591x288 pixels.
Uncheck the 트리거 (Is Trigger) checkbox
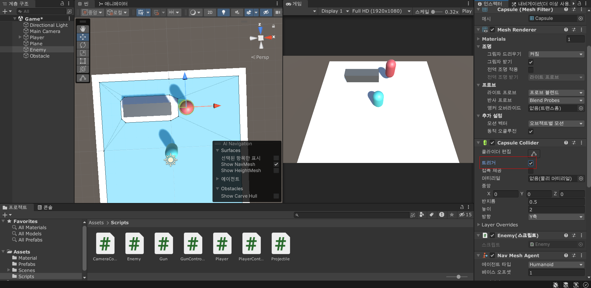[531, 163]
